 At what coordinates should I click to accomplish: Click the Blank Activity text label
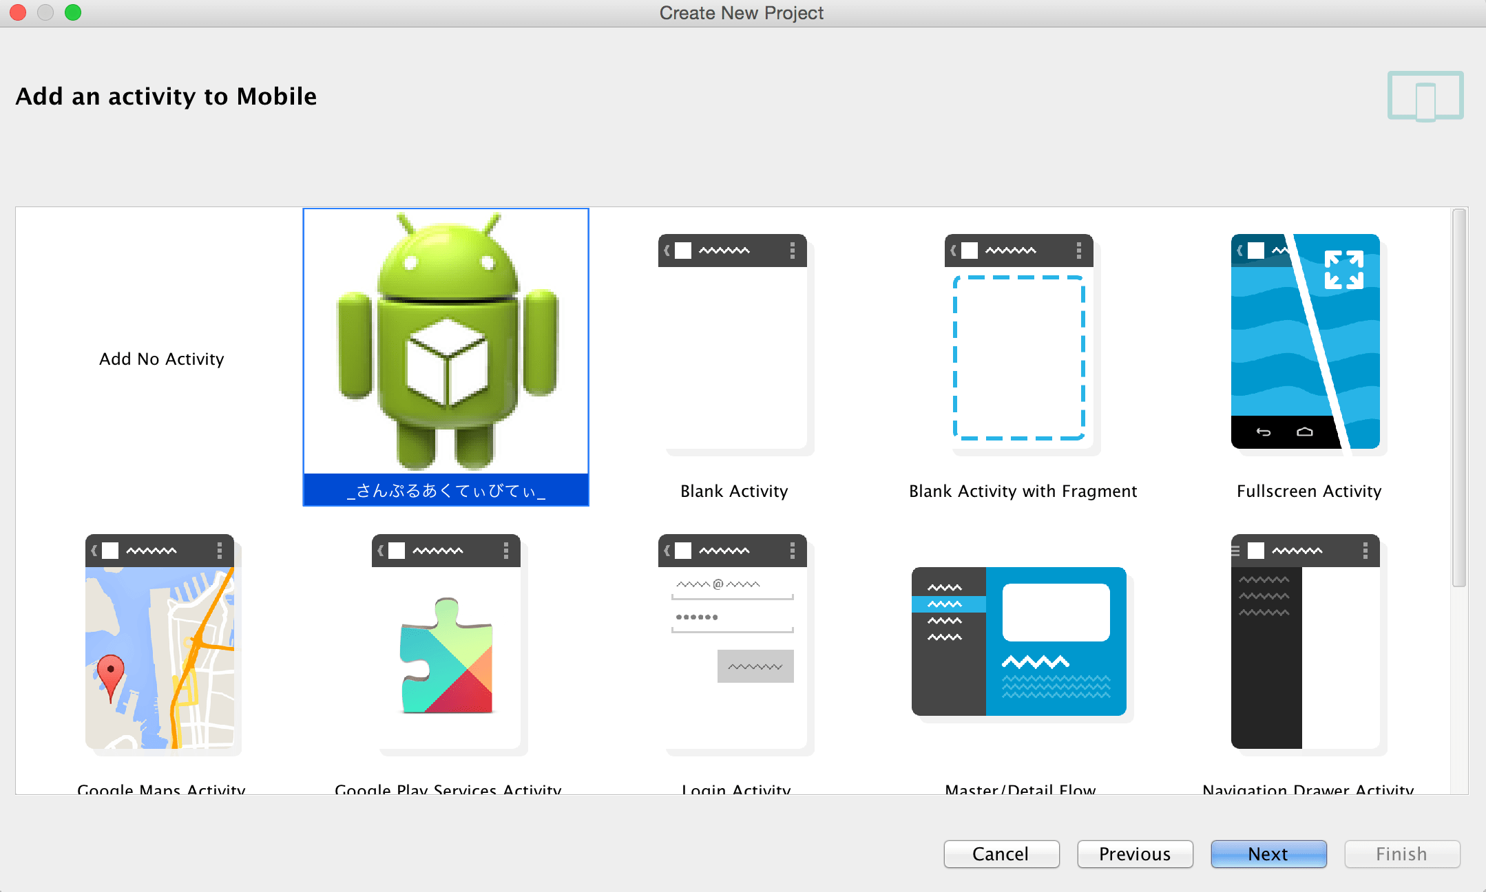point(734,491)
